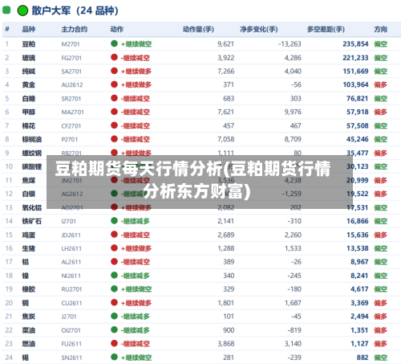Click the value 221,233
The width and height of the screenshot is (401, 364).
tap(355, 58)
